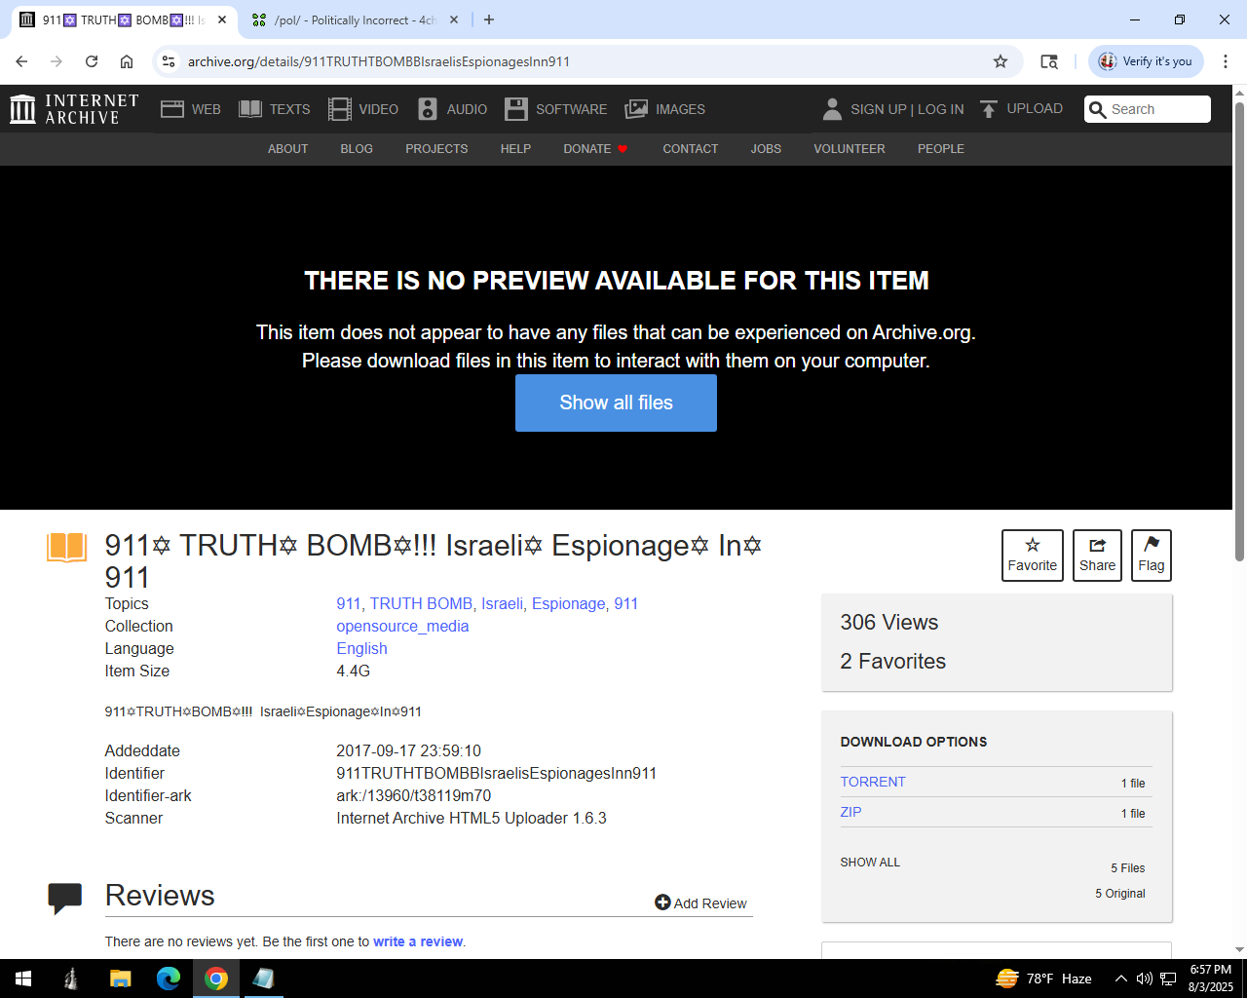The width and height of the screenshot is (1247, 998).
Task: Open the HELP menu item
Action: [x=515, y=149]
